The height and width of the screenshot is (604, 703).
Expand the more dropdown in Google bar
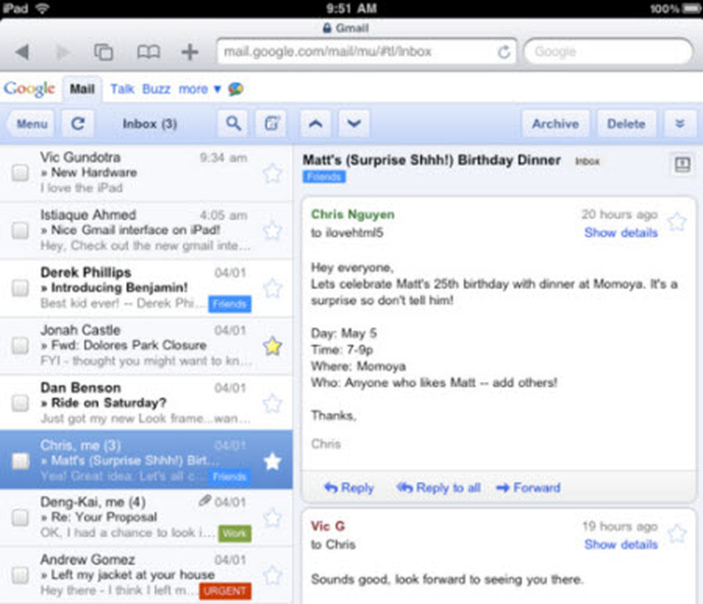pos(199,89)
